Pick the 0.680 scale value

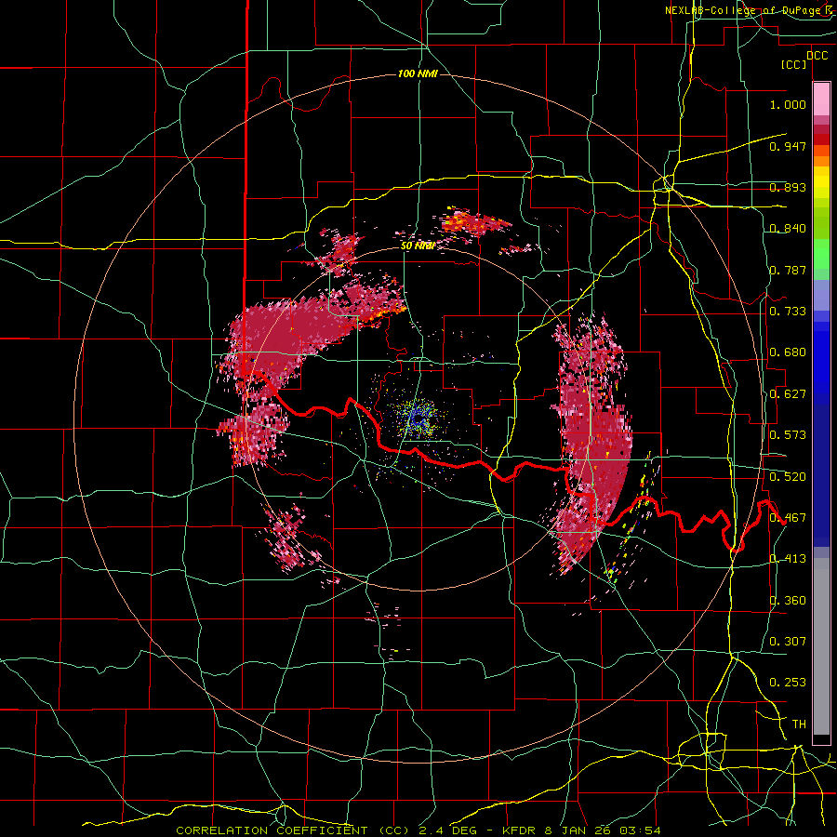[x=788, y=352]
